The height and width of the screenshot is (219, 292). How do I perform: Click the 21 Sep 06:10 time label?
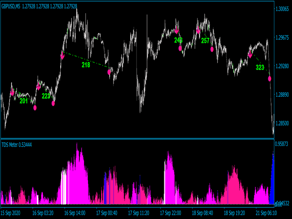coord(266,213)
